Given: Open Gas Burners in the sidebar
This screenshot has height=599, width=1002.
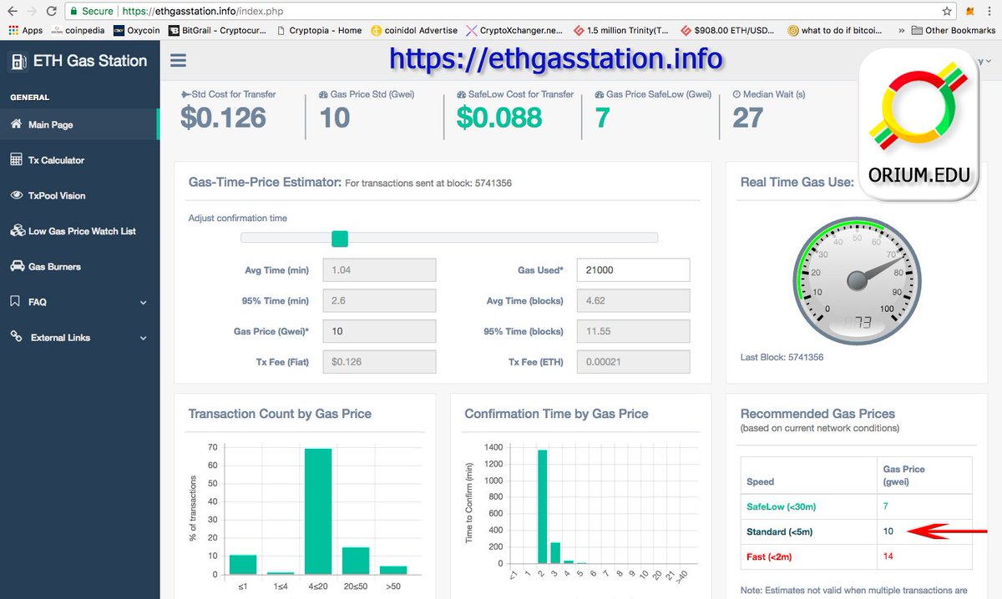Looking at the screenshot, I should 79,266.
